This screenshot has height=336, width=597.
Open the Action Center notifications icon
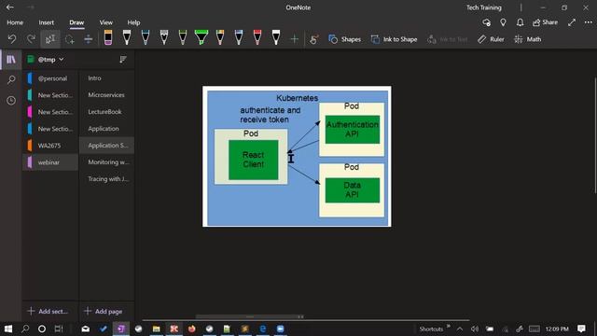pos(581,329)
